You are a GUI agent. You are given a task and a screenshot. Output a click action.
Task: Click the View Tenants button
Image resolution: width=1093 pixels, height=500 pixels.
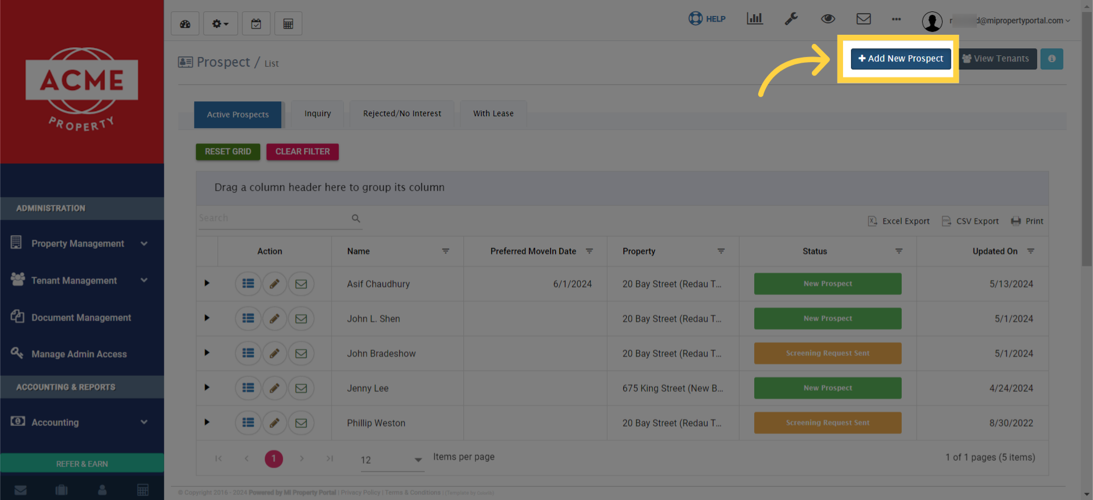pos(997,59)
